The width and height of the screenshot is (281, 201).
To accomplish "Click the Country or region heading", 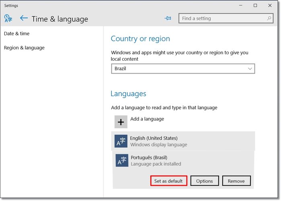I will click(140, 39).
